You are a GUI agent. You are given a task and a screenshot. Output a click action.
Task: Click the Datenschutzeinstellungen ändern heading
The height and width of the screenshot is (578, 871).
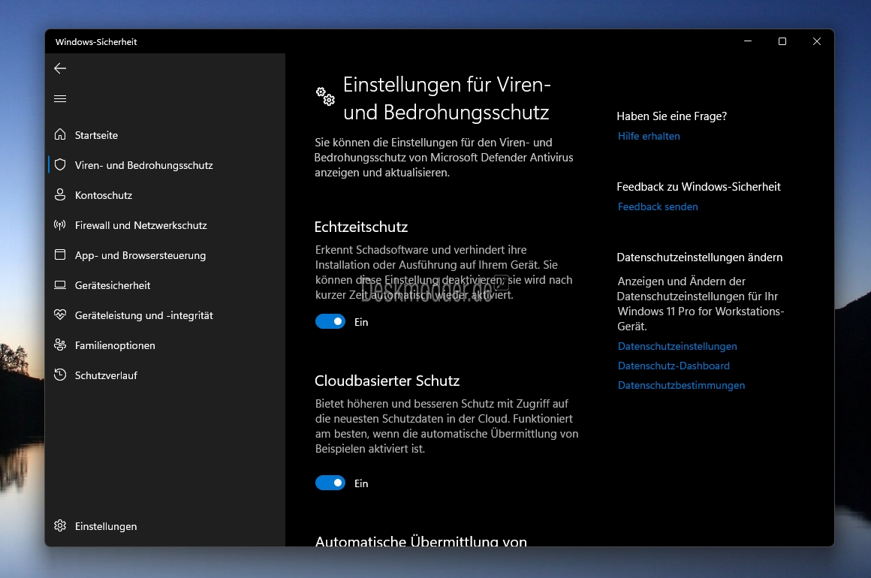click(x=699, y=257)
